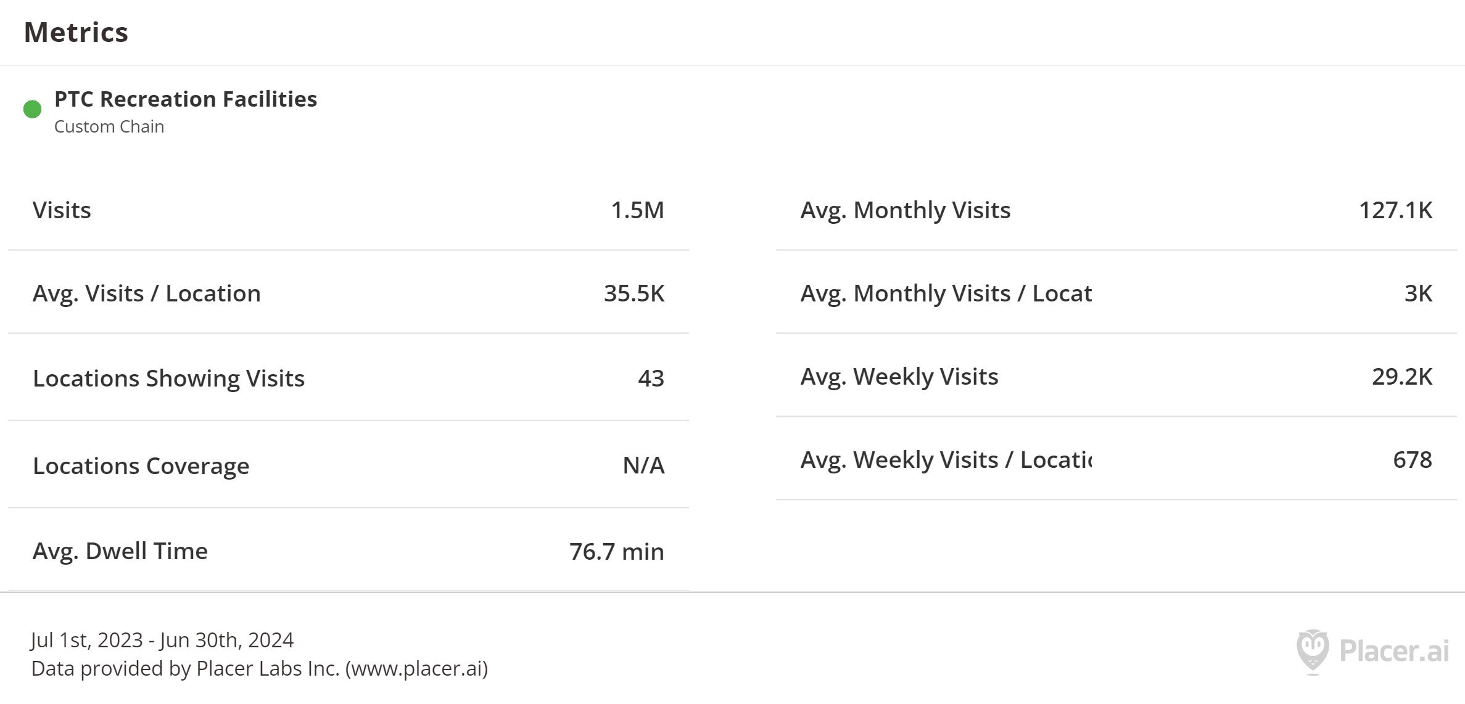Click the Locations Coverage N/A value
Viewport: 1465px width, 704px height.
point(643,465)
